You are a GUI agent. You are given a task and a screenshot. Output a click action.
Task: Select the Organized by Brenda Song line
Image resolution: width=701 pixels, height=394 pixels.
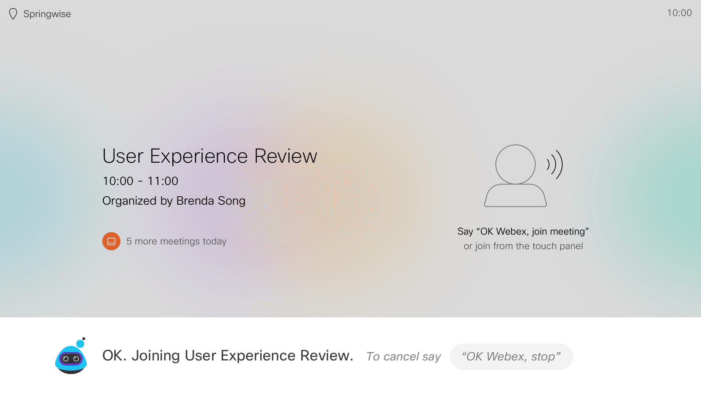coord(174,201)
